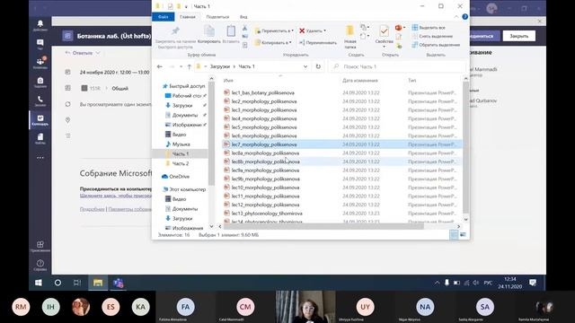Viewport: 575px width, 323px height.
Task: Open the Explorer help question mark icon
Action: (x=465, y=16)
